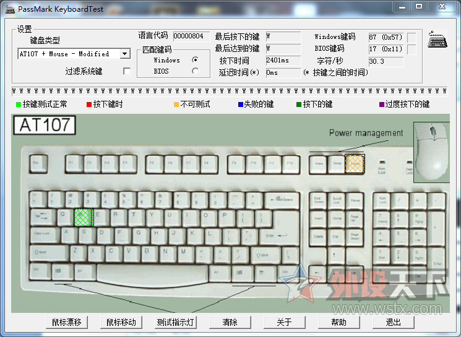Click the Delete key on keyboard image
The width and height of the screenshot is (461, 337).
click(x=318, y=237)
